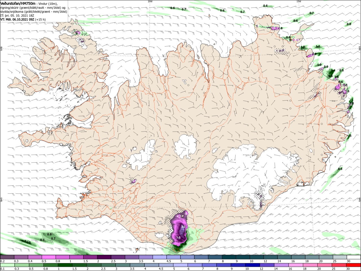Image resolution: width=361 pixels, height=271 pixels.
Task: Click the 15W longitude label
Action: pos(299,1)
